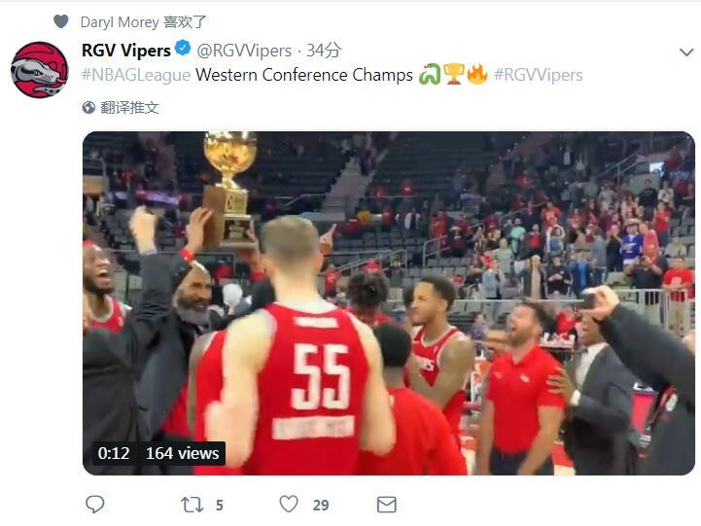Screen dimensions: 701x526
Task: Click the blue verified badge
Action: tap(183, 48)
